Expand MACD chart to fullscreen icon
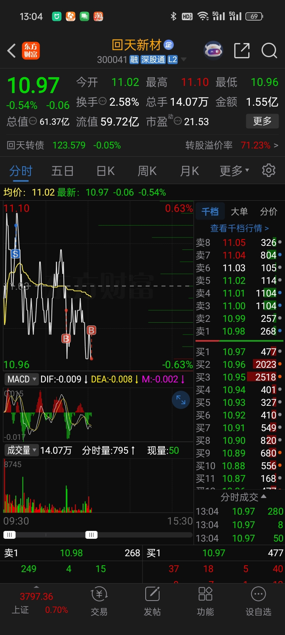Screen dimensions: 285x635 tap(181, 400)
